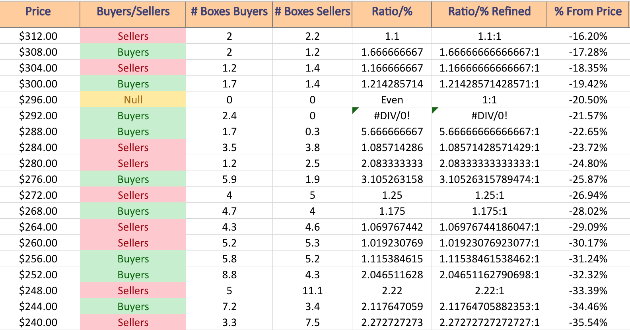Screen dimensions: 630x330
Task: Click the -20.50% from price cell
Action: pos(588,100)
